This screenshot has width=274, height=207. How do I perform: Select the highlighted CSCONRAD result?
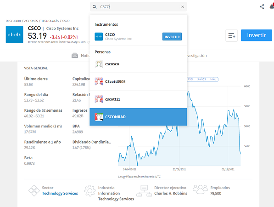tap(138, 117)
